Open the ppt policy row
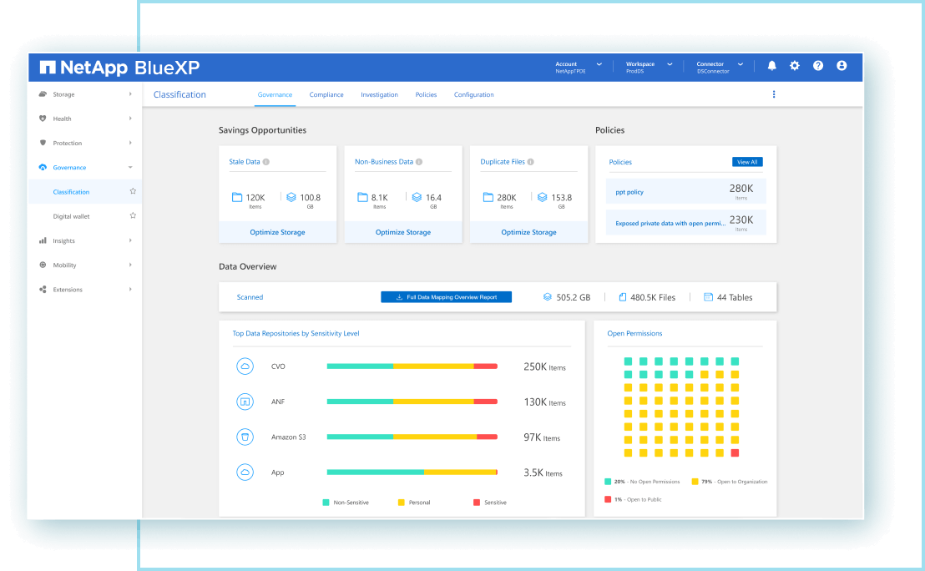The image size is (925, 571). (685, 192)
